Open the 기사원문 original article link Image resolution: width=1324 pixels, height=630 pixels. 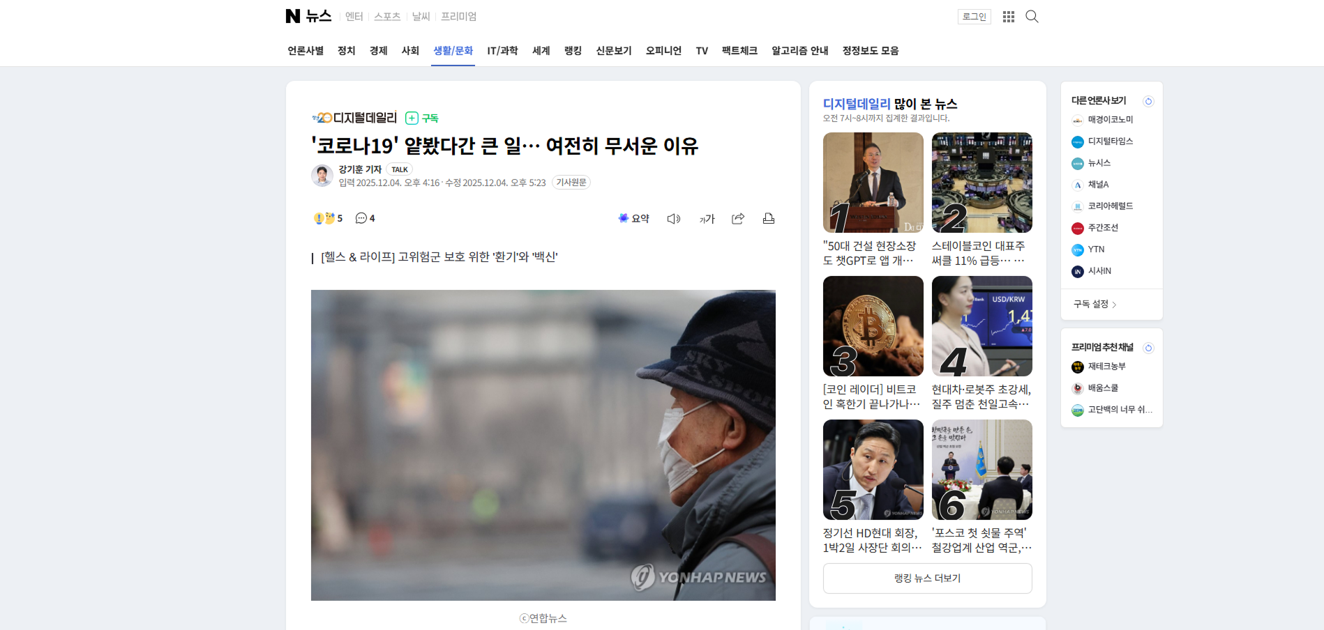click(x=571, y=183)
